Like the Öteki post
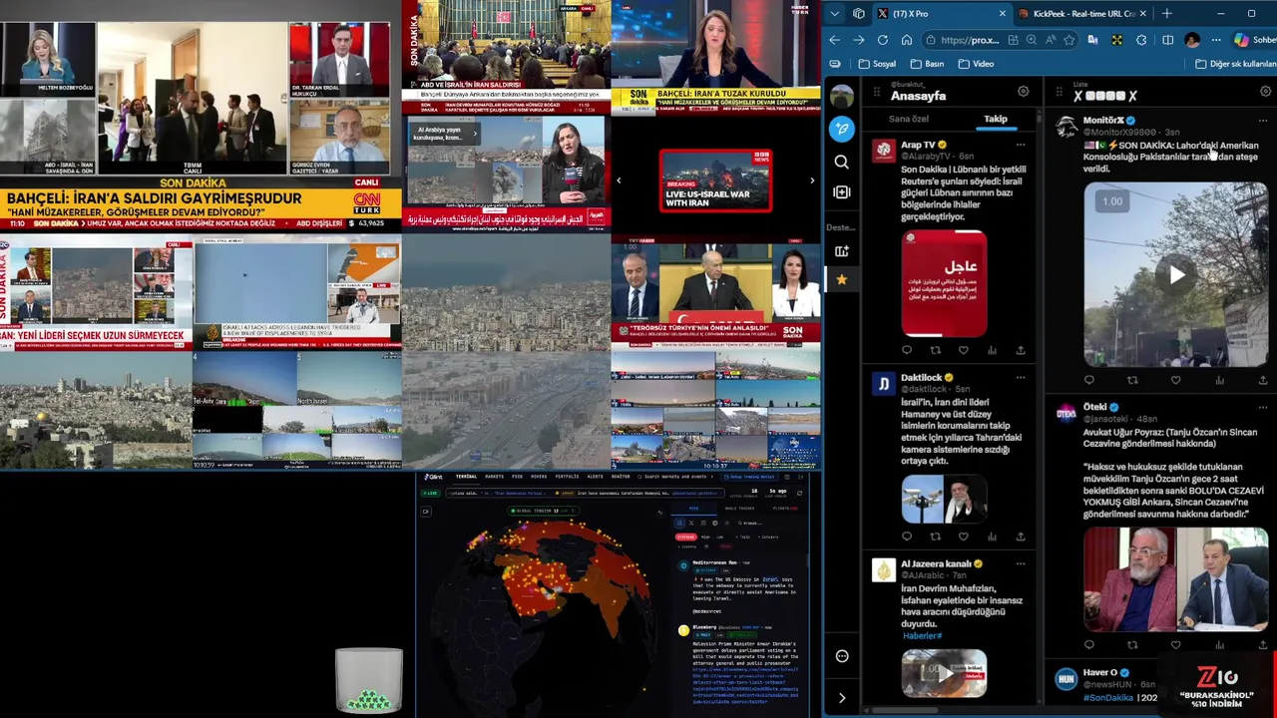 coord(1175,644)
